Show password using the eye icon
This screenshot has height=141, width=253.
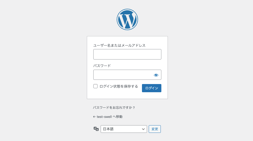pos(156,75)
